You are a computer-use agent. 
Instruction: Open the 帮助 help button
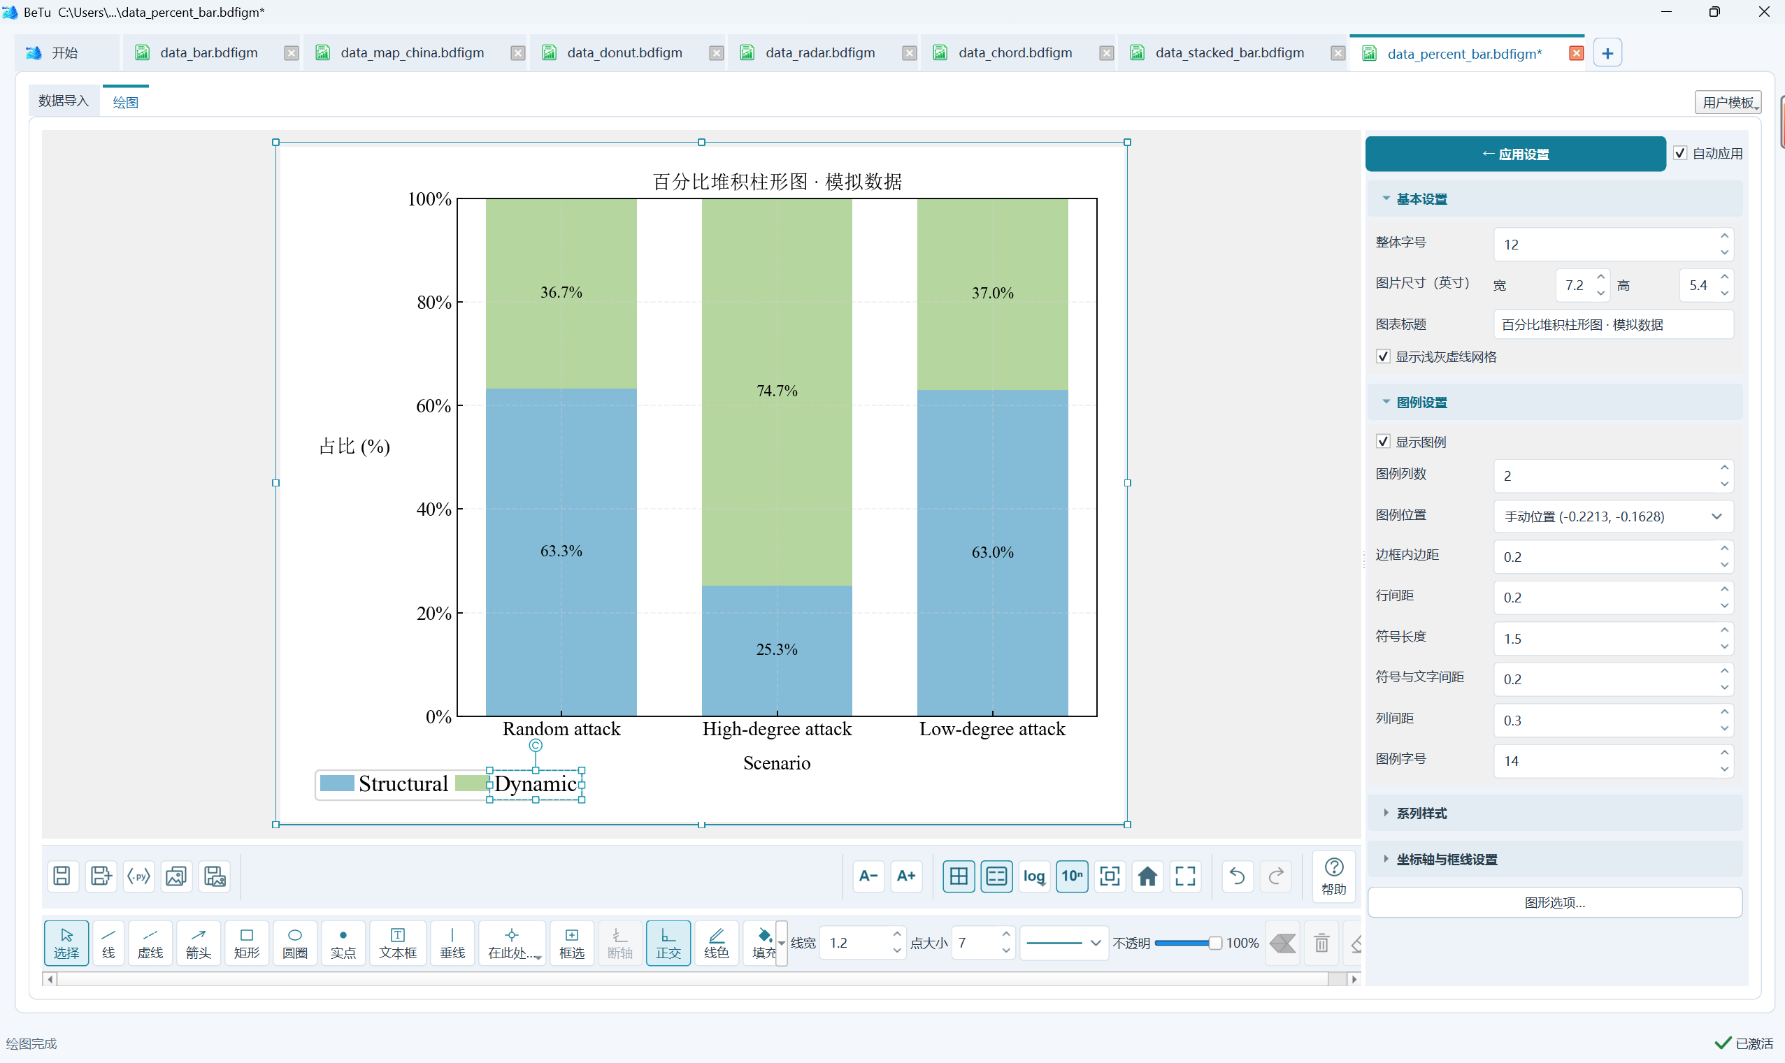[x=1333, y=876]
